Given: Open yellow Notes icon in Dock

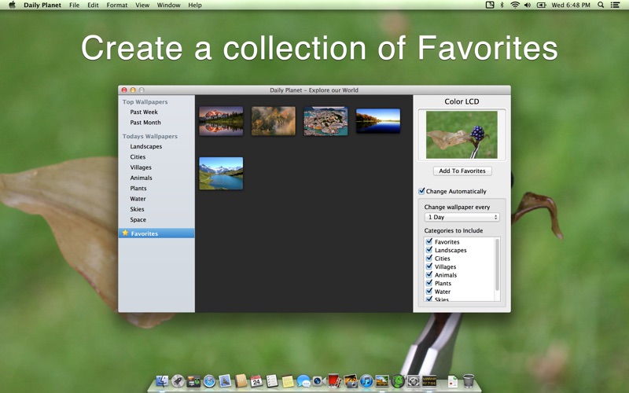Looking at the screenshot, I should [288, 380].
